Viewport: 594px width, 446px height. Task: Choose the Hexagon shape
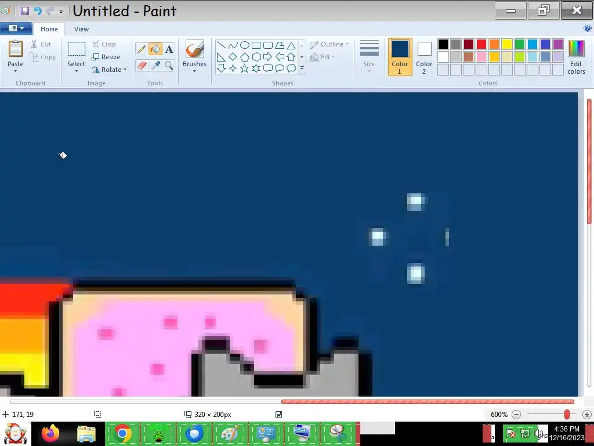click(256, 57)
